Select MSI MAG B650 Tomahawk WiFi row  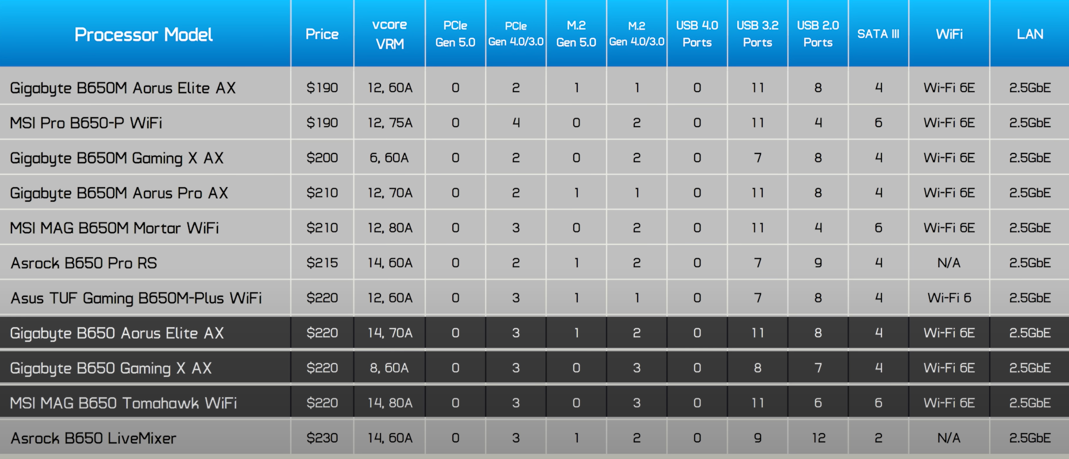click(123, 403)
